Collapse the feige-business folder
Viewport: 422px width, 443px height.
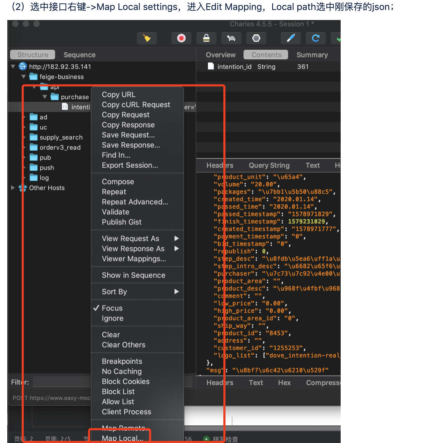point(23,76)
